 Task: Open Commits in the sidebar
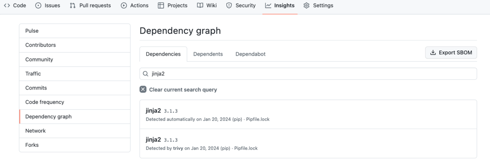pos(75,88)
